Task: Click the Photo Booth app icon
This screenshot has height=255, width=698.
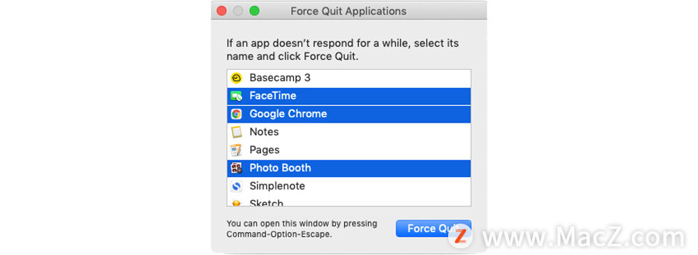Action: pos(237,168)
